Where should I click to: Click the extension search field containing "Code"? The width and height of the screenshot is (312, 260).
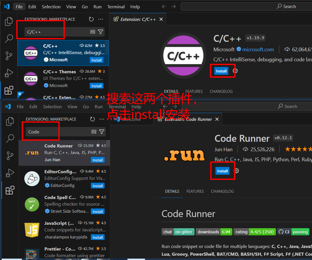tap(57, 132)
